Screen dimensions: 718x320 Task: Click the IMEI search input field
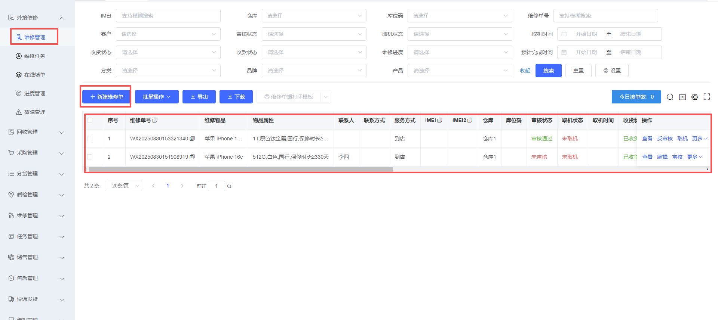[168, 16]
